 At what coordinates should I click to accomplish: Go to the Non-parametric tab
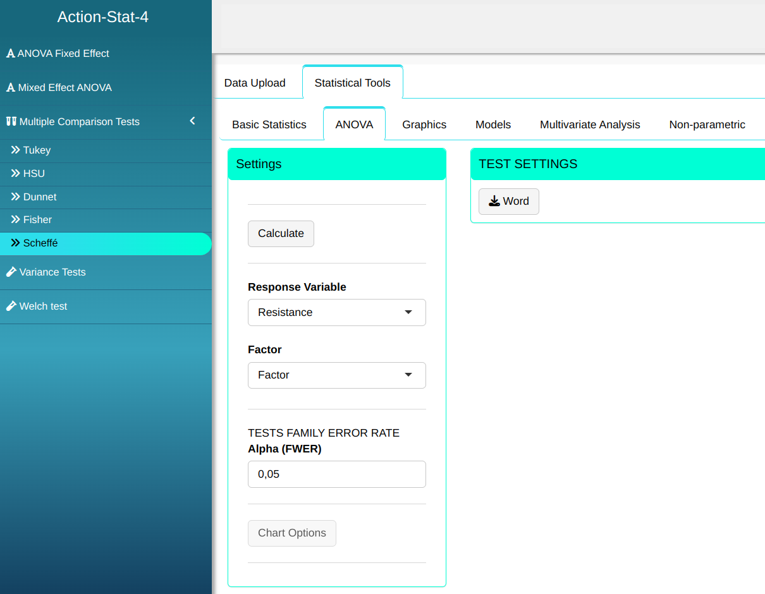tap(707, 124)
